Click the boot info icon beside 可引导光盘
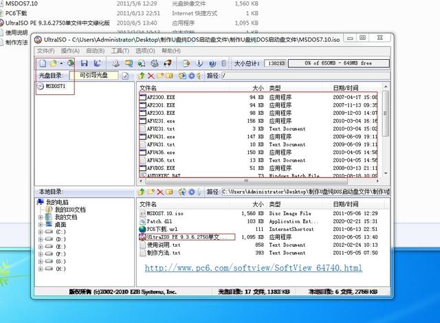This screenshot has height=323, width=440. pyautogui.click(x=125, y=76)
